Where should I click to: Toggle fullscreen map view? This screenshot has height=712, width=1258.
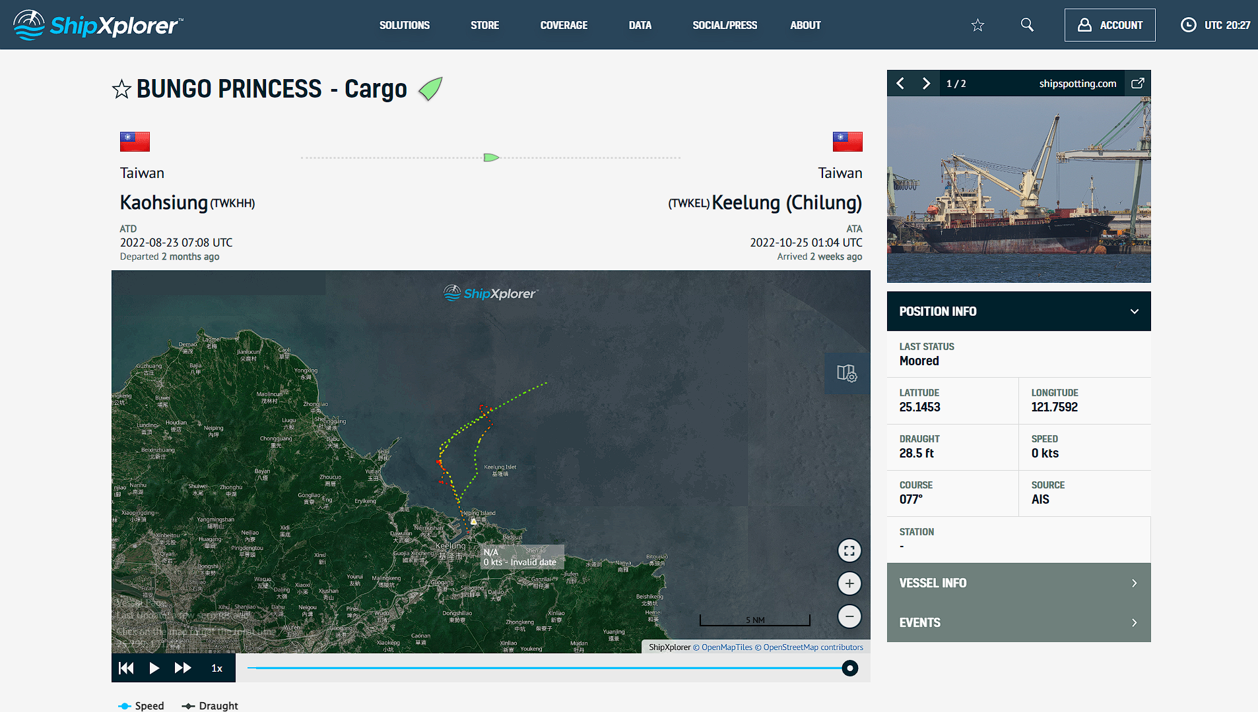(849, 550)
